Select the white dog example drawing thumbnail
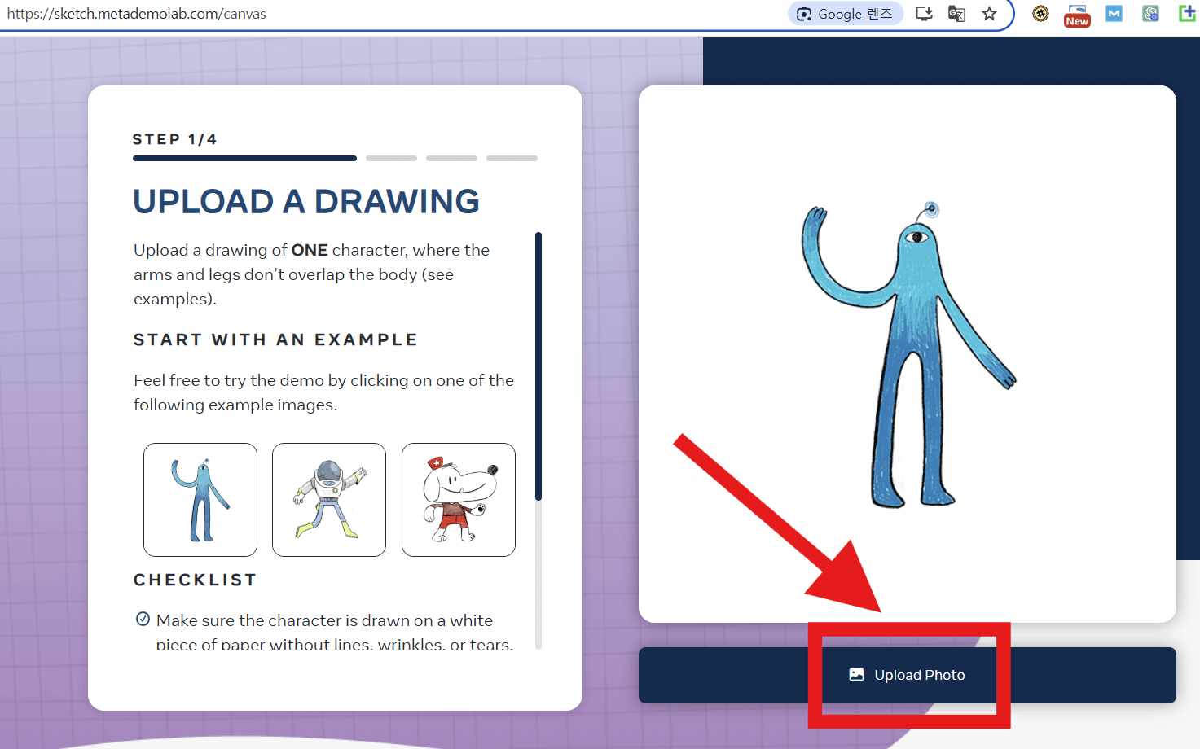This screenshot has width=1200, height=749. (x=459, y=500)
